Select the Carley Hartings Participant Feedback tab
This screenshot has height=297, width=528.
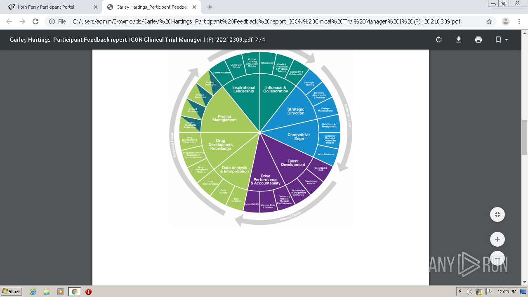point(152,7)
